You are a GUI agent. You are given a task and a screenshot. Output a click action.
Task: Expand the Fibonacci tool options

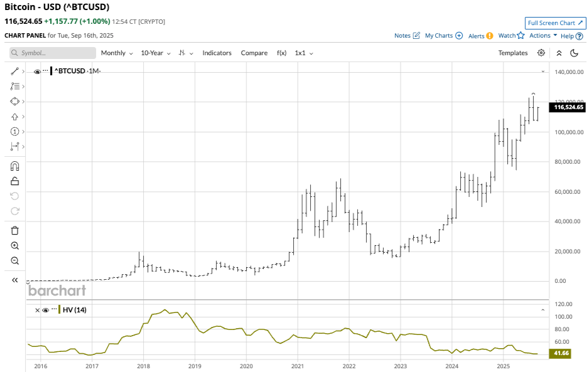[23, 87]
